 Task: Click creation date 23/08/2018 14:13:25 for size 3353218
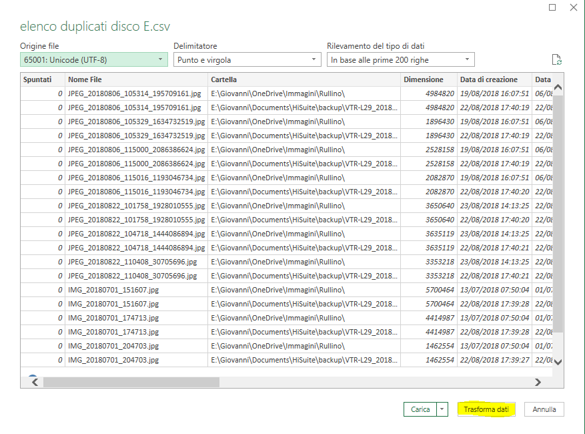[x=494, y=262]
